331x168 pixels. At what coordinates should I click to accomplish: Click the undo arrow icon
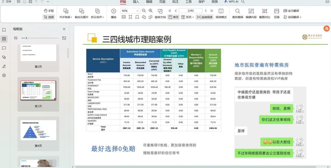[x=36, y=2]
